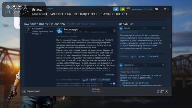Click the friends chat plus bubble icon
This screenshot has height=108, width=192.
point(166,91)
